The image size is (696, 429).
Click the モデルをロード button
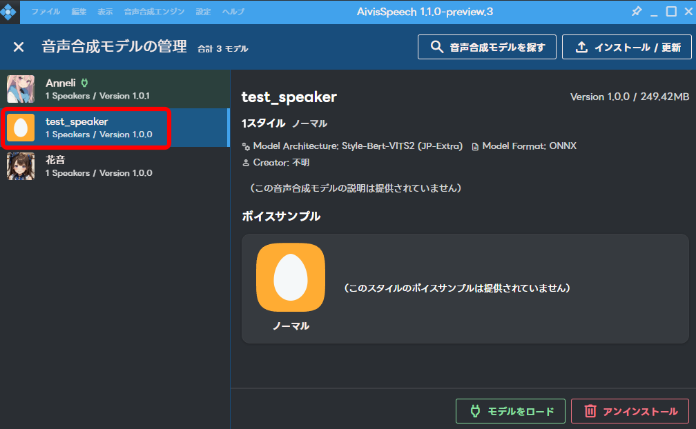(510, 411)
